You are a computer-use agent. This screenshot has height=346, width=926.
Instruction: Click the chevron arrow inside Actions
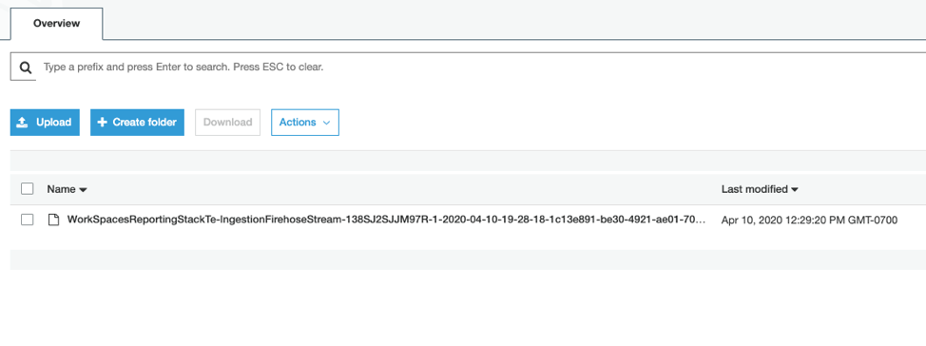pos(327,123)
